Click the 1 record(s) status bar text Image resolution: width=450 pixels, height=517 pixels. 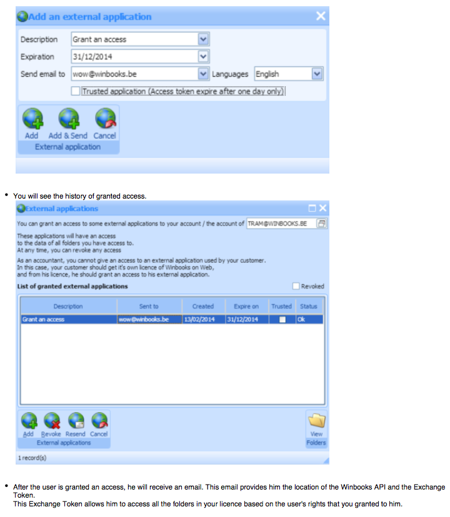[32, 458]
